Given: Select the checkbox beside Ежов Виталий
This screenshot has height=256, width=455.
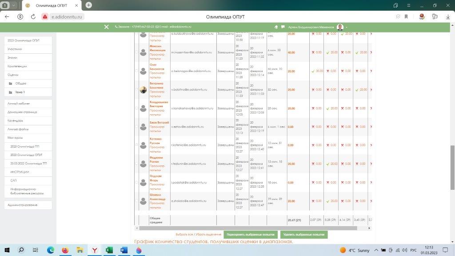Looking at the screenshot, I should point(136,127).
